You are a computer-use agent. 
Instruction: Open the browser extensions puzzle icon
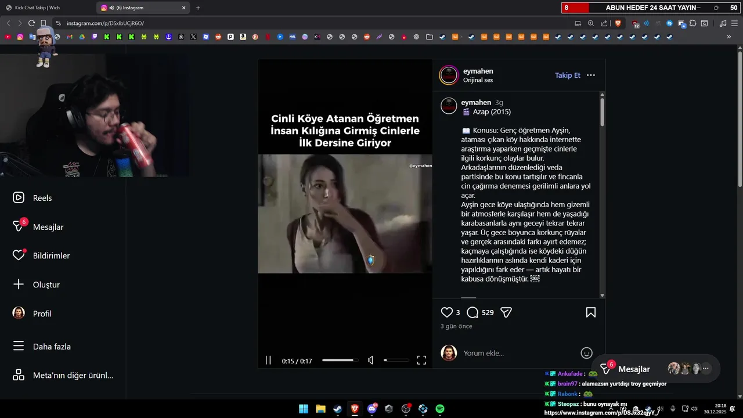tap(692, 23)
